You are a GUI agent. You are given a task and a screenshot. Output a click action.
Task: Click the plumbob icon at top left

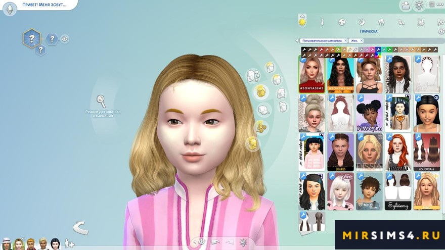click(x=10, y=9)
